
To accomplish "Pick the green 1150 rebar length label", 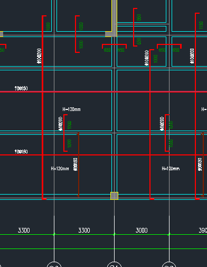I will click(x=201, y=25).
